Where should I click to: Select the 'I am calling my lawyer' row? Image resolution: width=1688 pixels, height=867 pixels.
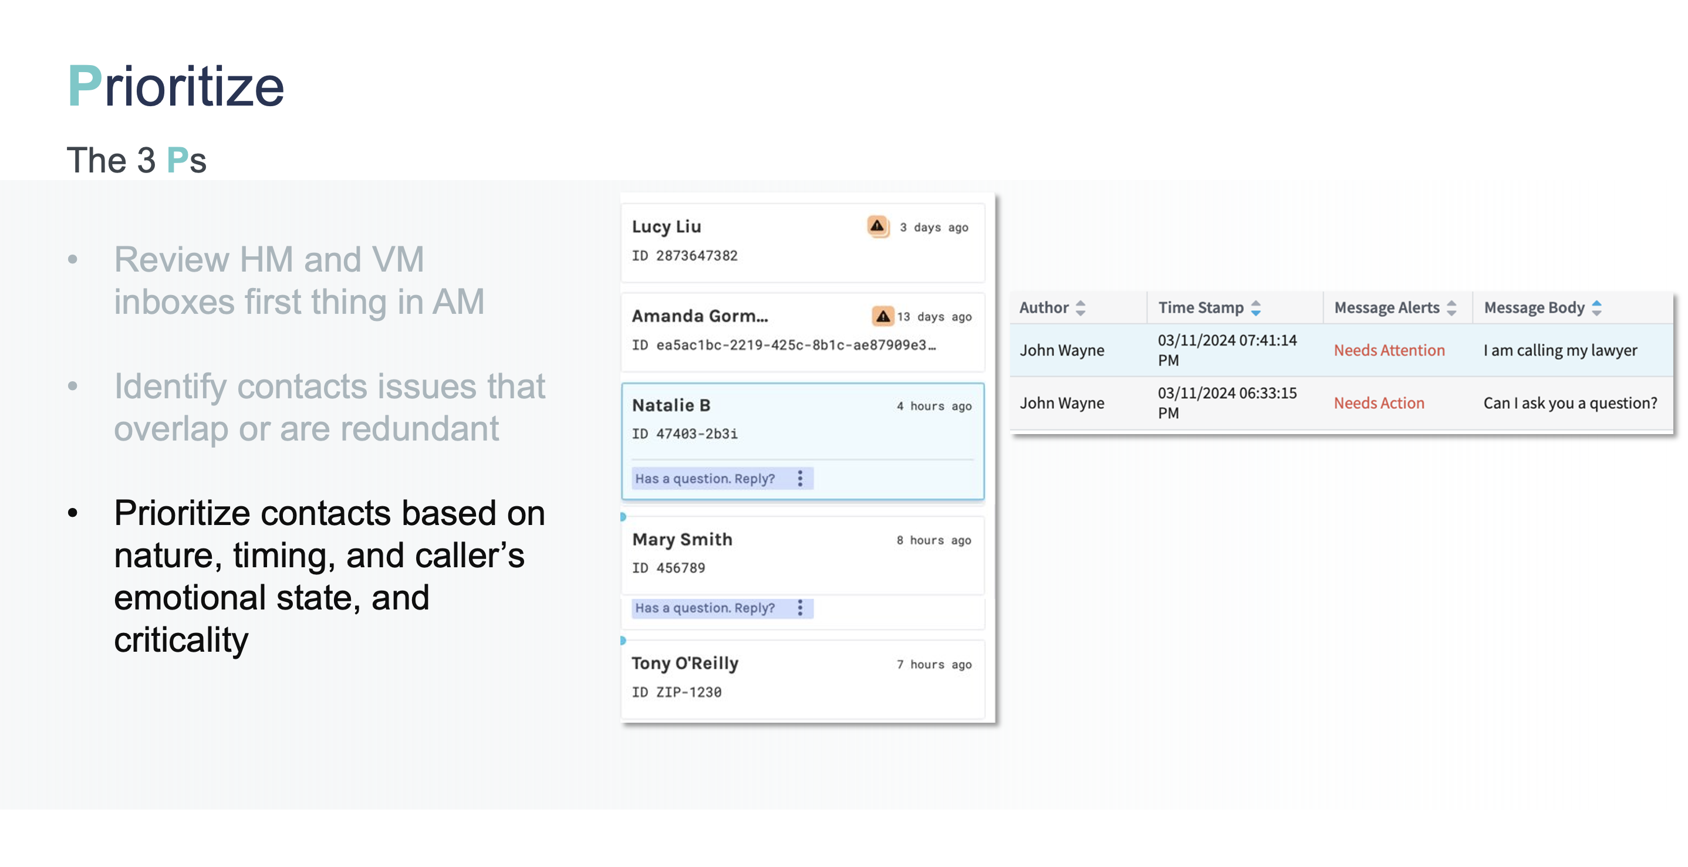point(1560,350)
